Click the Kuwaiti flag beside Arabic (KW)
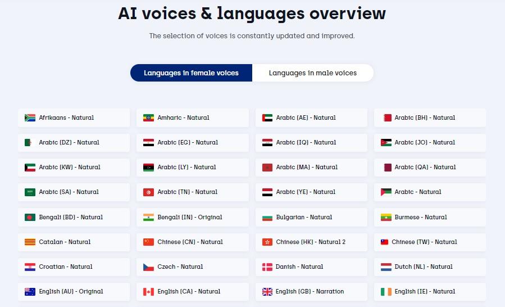 coord(30,168)
